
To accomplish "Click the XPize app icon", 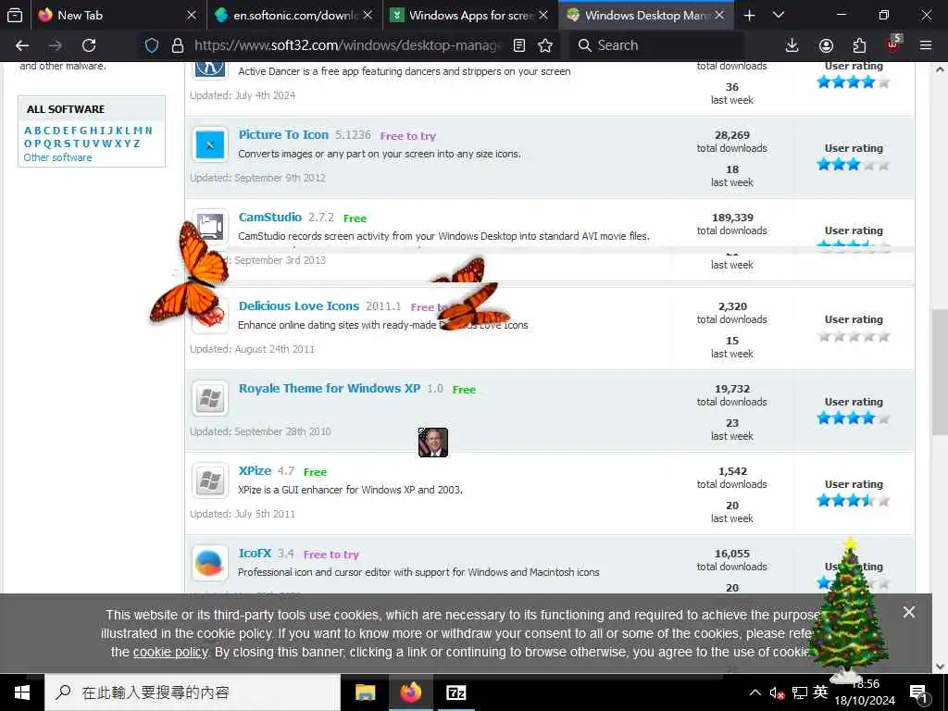I will pyautogui.click(x=210, y=480).
